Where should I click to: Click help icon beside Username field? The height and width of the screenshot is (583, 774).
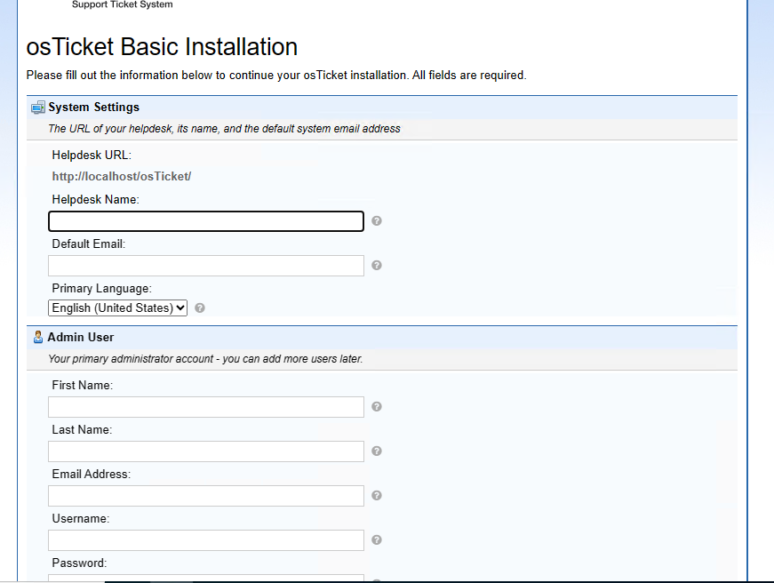[377, 539]
